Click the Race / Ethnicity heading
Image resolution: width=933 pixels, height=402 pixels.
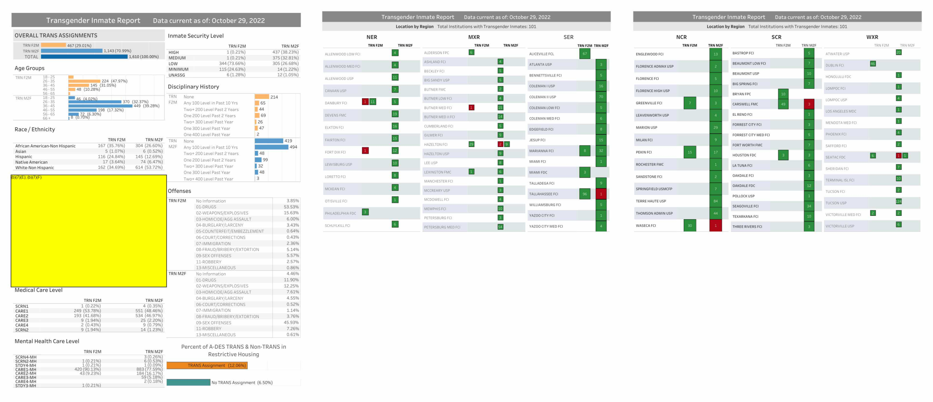pyautogui.click(x=35, y=129)
